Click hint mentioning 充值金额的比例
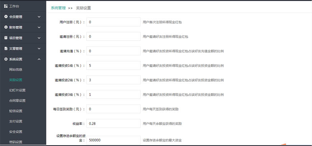 click(x=183, y=51)
